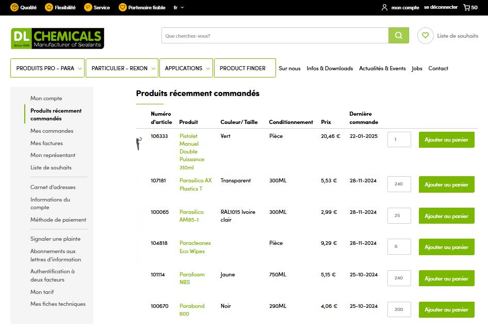The height and width of the screenshot is (327, 488).
Task: Click the article number 106333
Action: pyautogui.click(x=159, y=136)
